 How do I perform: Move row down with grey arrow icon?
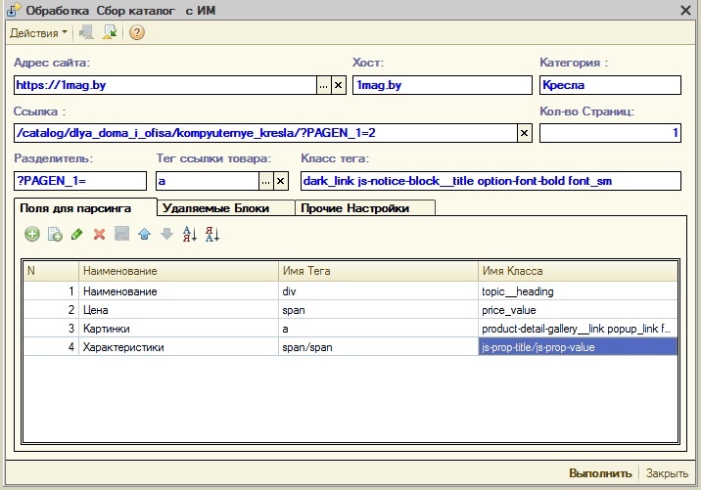(166, 234)
